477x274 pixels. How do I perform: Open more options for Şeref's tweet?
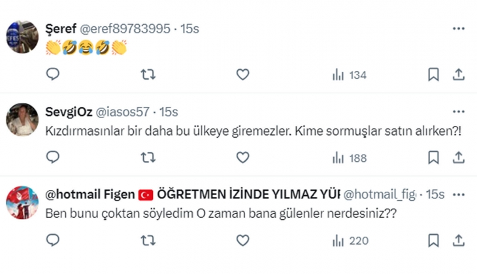tap(459, 29)
